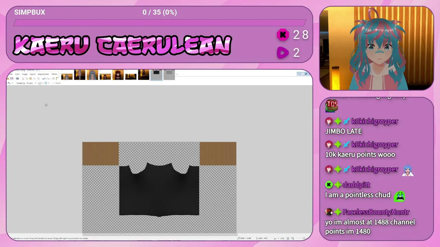The height and width of the screenshot is (247, 440).
Task: Open the Layers menu
Action: 33,74
